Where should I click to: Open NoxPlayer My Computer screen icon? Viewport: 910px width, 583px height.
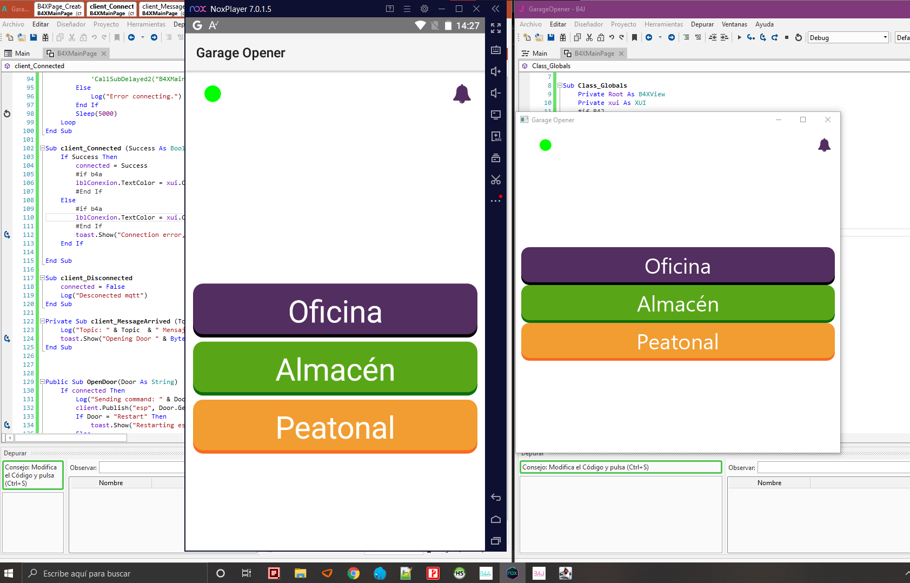[x=496, y=115]
